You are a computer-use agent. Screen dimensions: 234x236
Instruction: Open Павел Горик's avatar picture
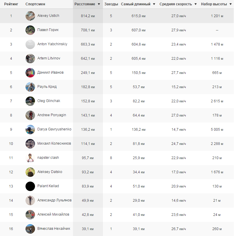point(30,30)
